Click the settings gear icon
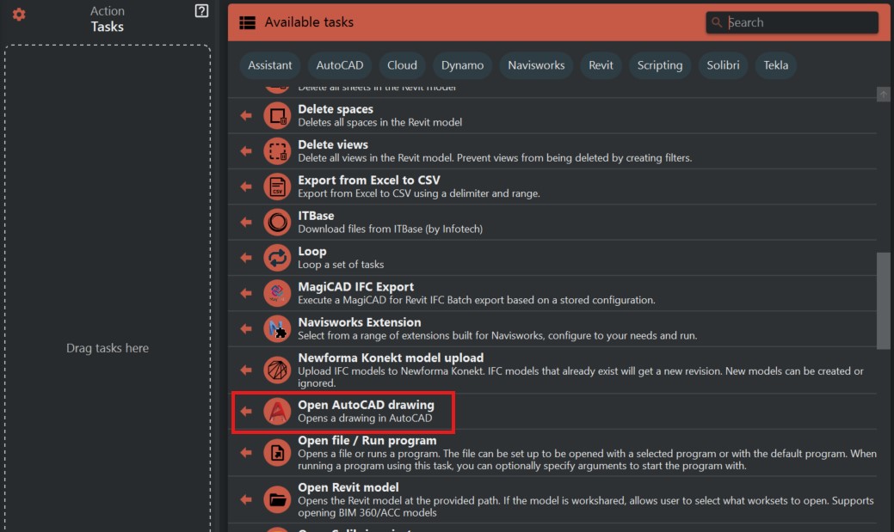894x532 pixels. (19, 15)
